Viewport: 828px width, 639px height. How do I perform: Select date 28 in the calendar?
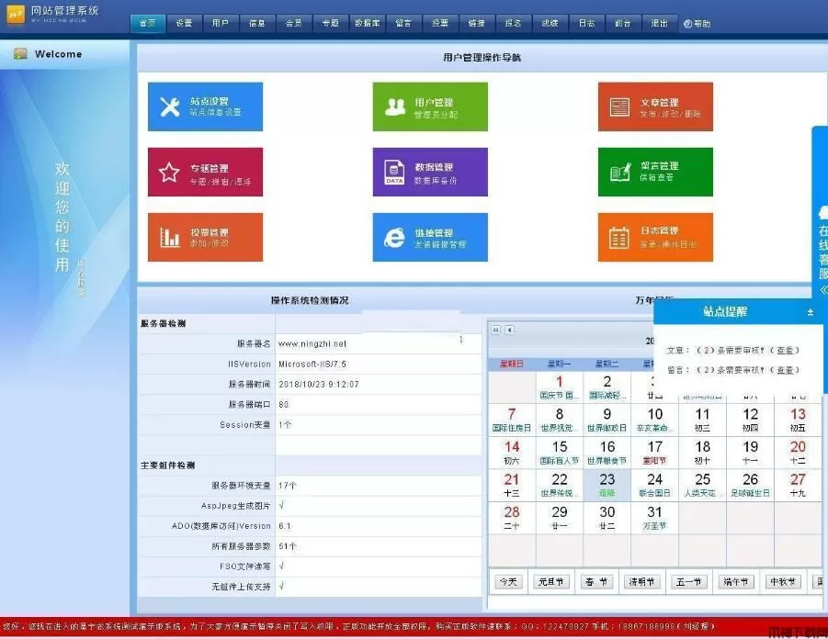coord(512,518)
